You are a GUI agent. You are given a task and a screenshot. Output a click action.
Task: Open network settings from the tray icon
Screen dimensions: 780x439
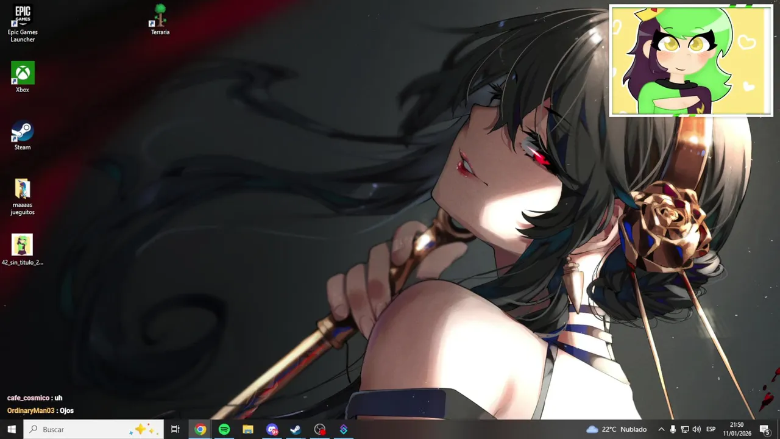click(685, 429)
